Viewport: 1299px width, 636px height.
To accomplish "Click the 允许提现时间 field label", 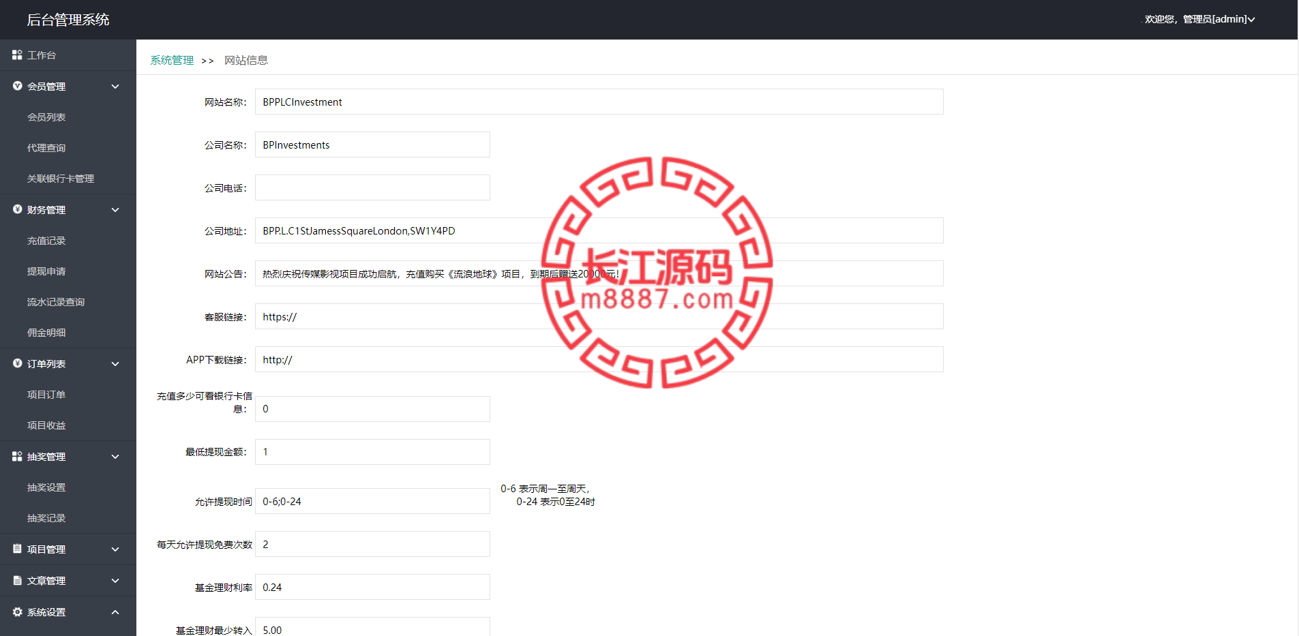I will tap(224, 502).
